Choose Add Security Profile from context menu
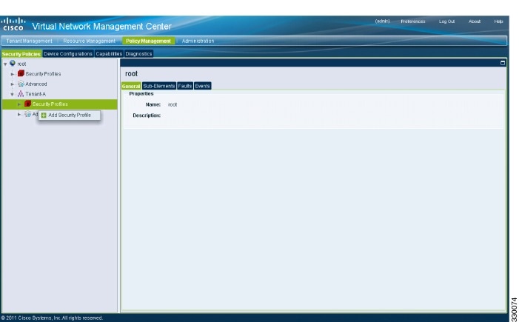519x322 pixels. click(x=69, y=115)
